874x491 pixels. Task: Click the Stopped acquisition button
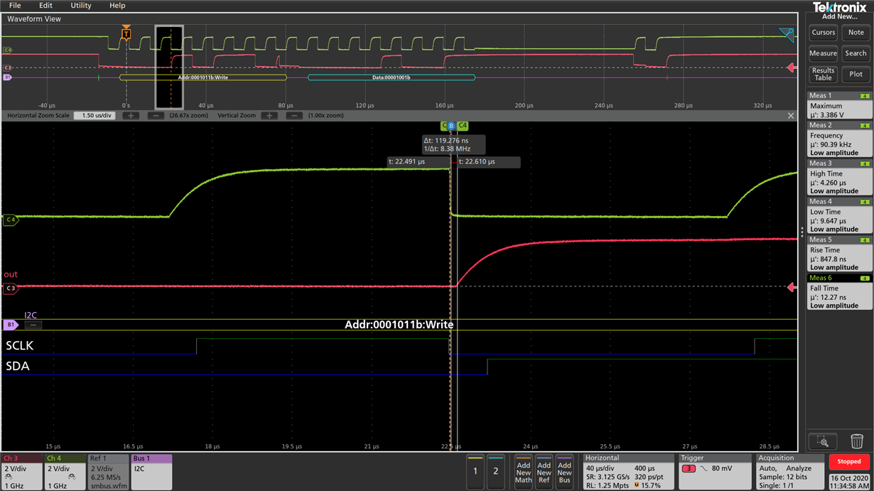pyautogui.click(x=849, y=461)
